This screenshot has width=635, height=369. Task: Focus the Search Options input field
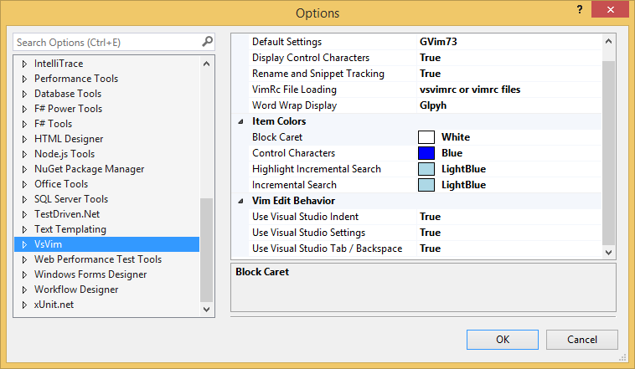(105, 42)
